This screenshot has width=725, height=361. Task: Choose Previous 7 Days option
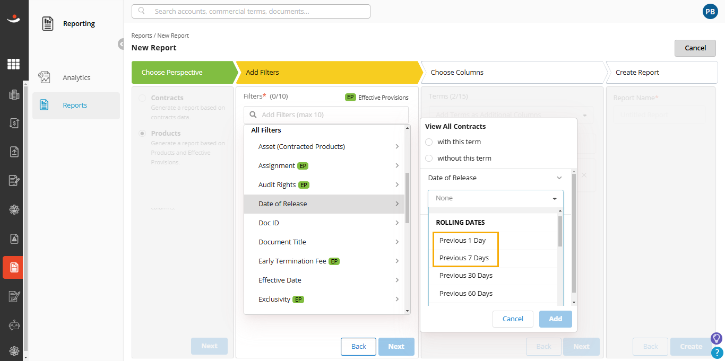pos(493,258)
